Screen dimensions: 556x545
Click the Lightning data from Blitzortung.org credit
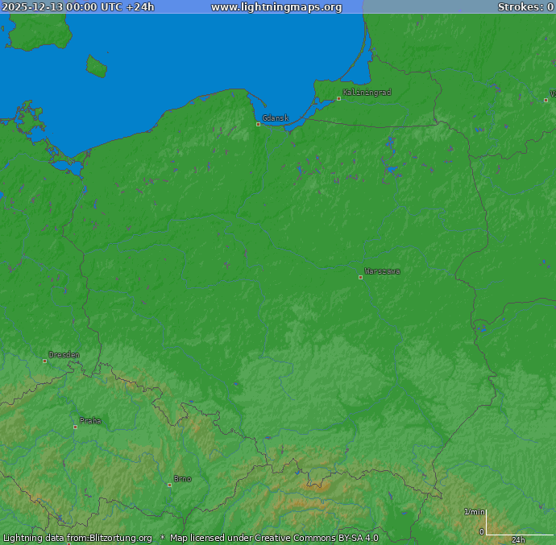pyautogui.click(x=77, y=538)
